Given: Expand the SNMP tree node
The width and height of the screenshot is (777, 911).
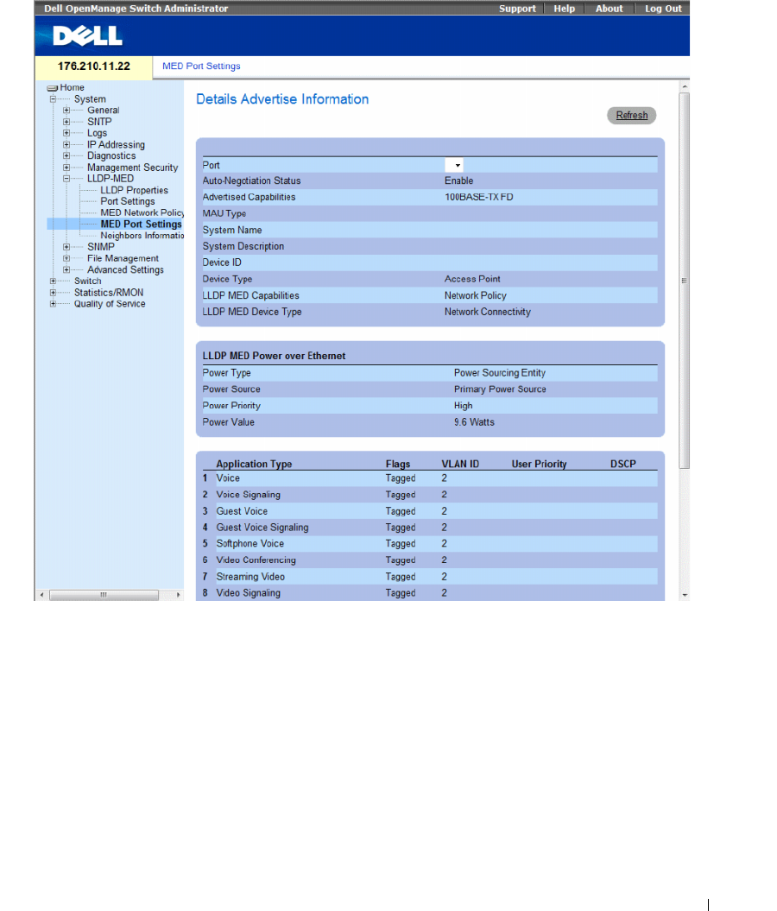Looking at the screenshot, I should click(x=66, y=247).
